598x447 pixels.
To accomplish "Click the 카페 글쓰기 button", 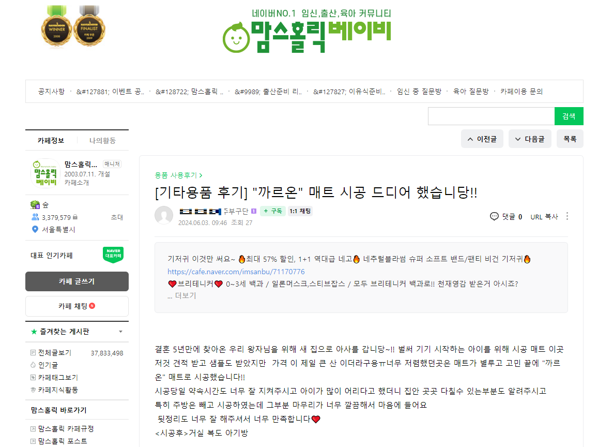I will coord(77,281).
